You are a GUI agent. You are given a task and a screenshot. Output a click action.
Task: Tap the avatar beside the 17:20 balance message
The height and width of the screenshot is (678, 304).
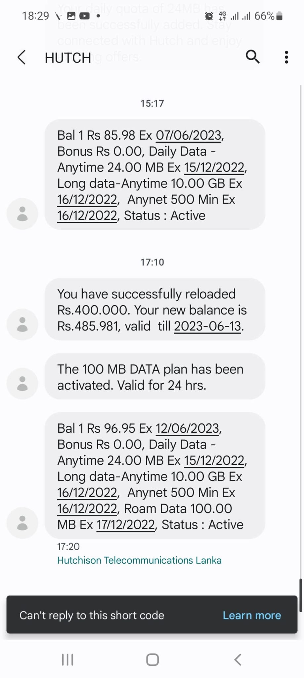(22, 523)
